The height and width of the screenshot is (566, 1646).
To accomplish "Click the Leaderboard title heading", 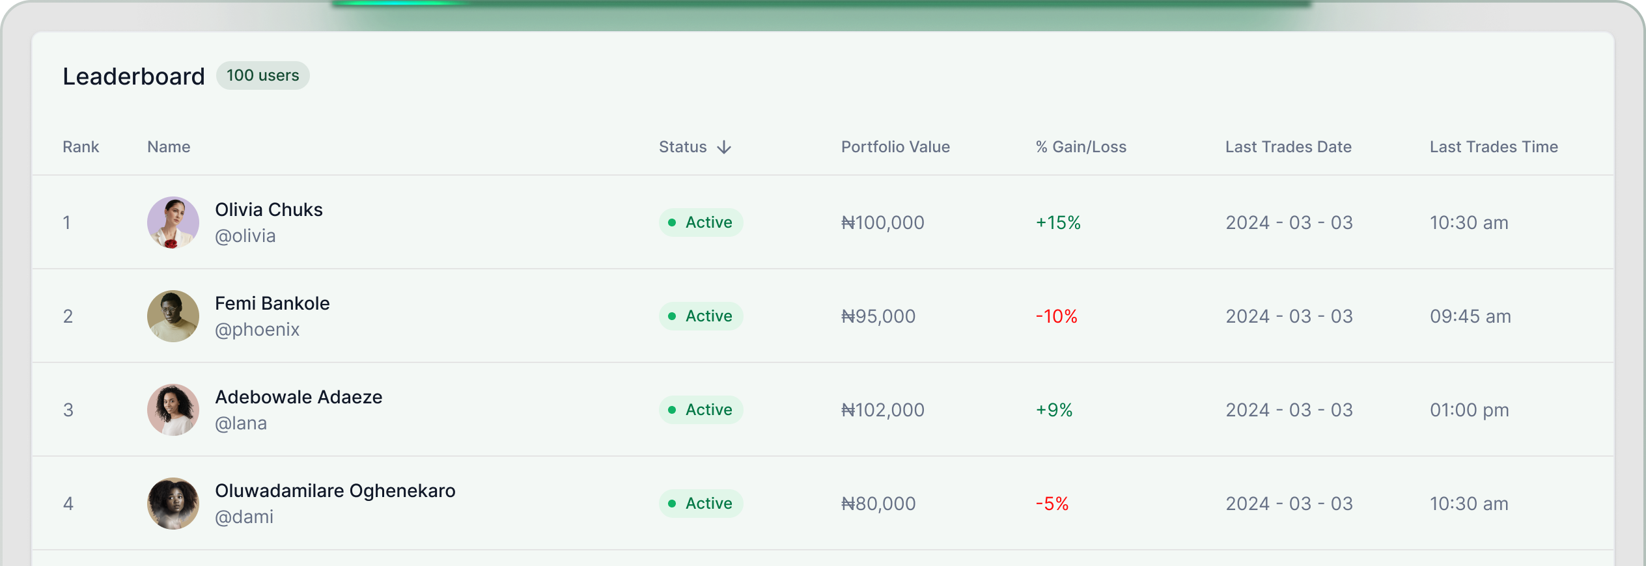I will 133,77.
